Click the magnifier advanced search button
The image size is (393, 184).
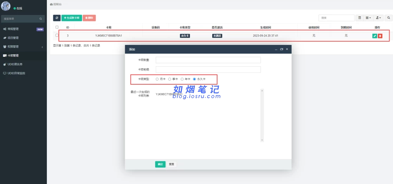coord(388,18)
